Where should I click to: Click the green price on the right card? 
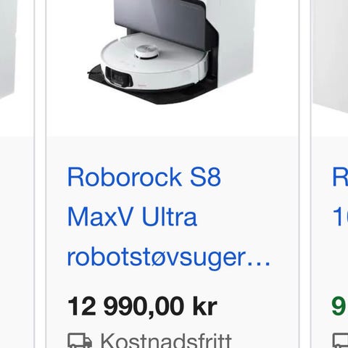click(x=340, y=307)
